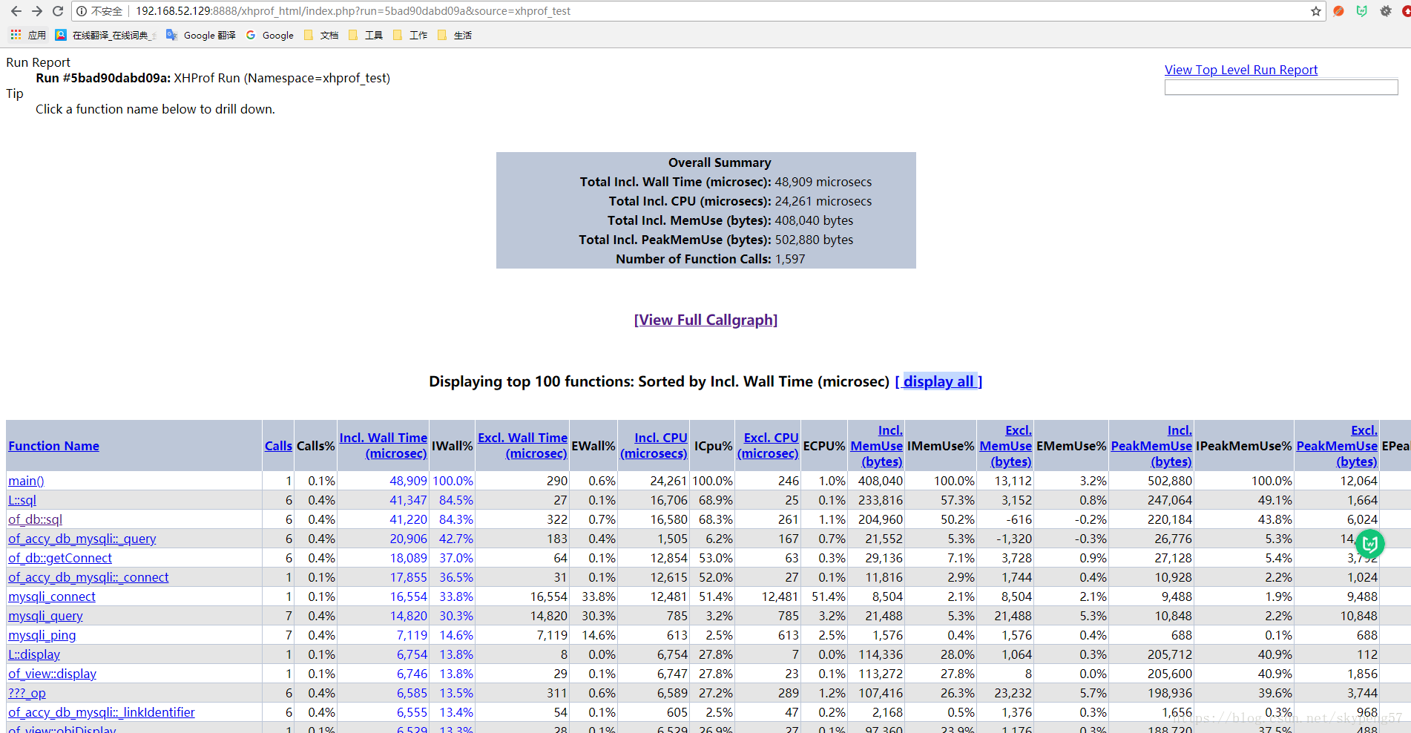Click the floating green shield badge
1411x733 pixels.
coord(1369,544)
